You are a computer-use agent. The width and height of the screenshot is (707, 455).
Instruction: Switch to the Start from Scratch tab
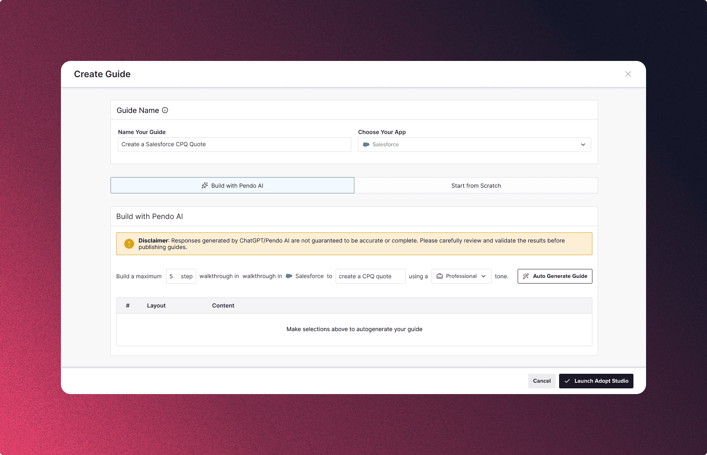pyautogui.click(x=476, y=185)
